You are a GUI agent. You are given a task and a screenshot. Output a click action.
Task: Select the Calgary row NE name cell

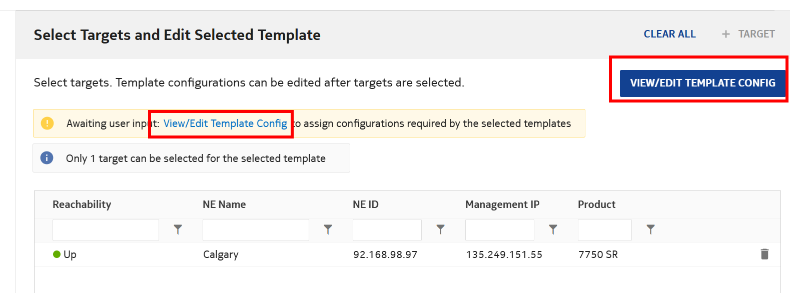(221, 254)
